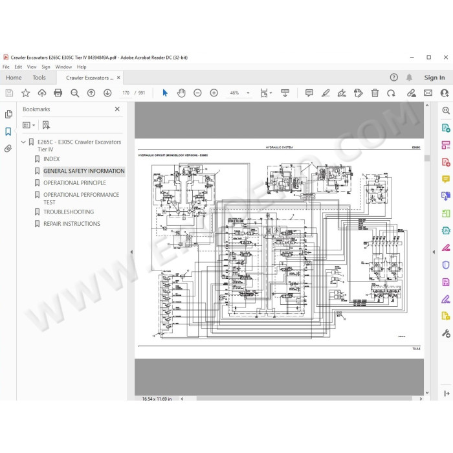453x453 pixels.
Task: Open the help question mark icon
Action: coord(393,78)
